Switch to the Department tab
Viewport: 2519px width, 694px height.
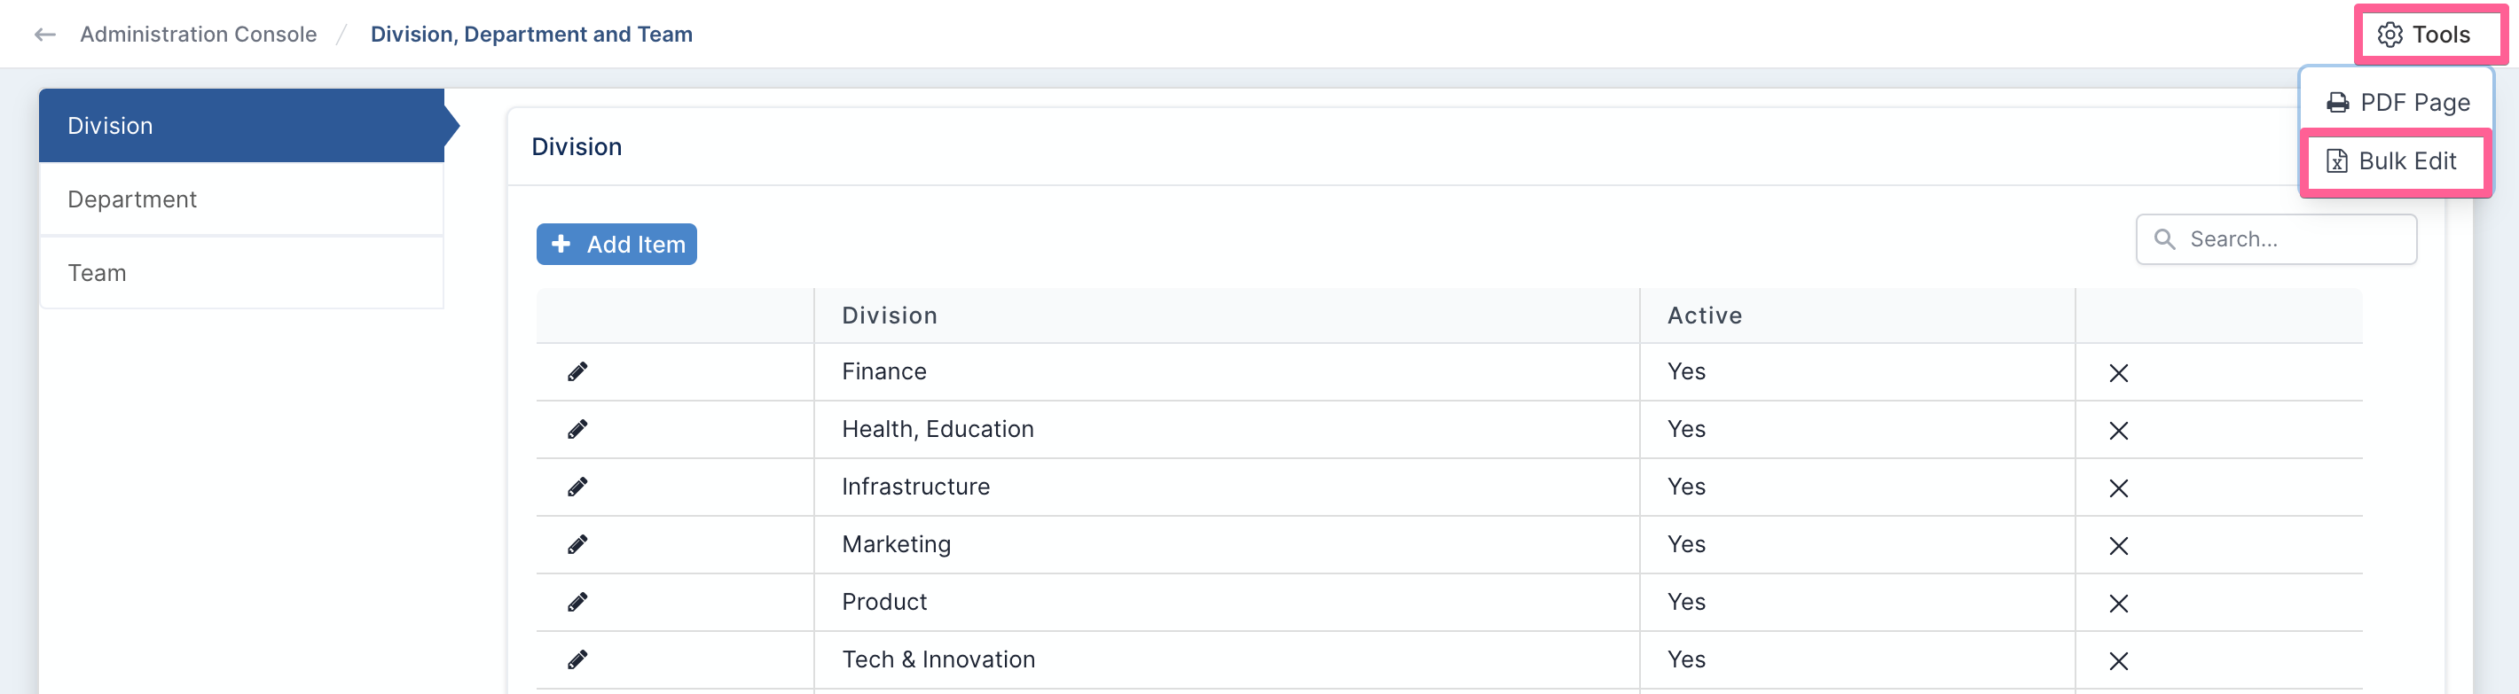241,199
